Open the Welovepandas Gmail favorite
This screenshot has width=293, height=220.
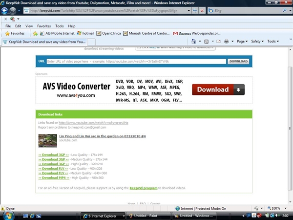tap(197, 33)
